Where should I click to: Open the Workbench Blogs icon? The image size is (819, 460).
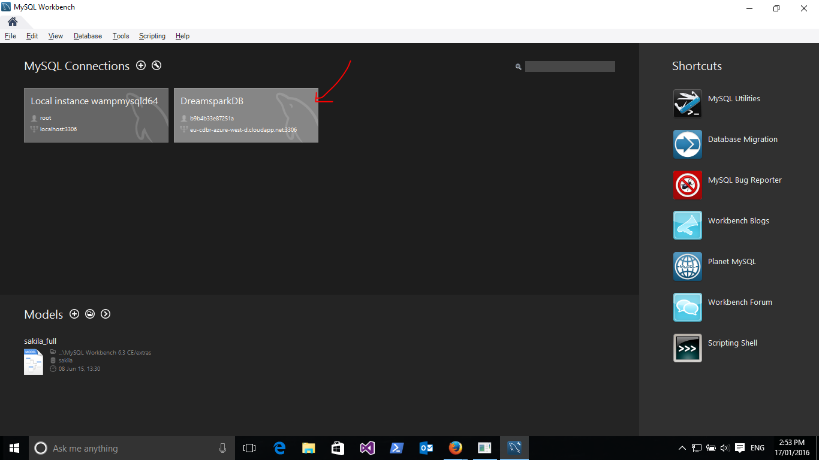[x=687, y=225]
